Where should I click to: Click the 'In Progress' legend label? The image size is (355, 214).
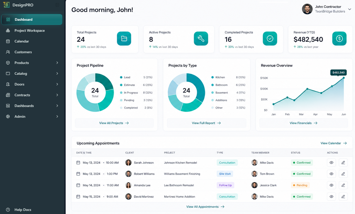pyautogui.click(x=131, y=93)
